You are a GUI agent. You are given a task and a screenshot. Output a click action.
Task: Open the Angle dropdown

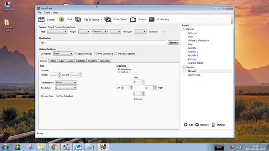click(x=84, y=32)
